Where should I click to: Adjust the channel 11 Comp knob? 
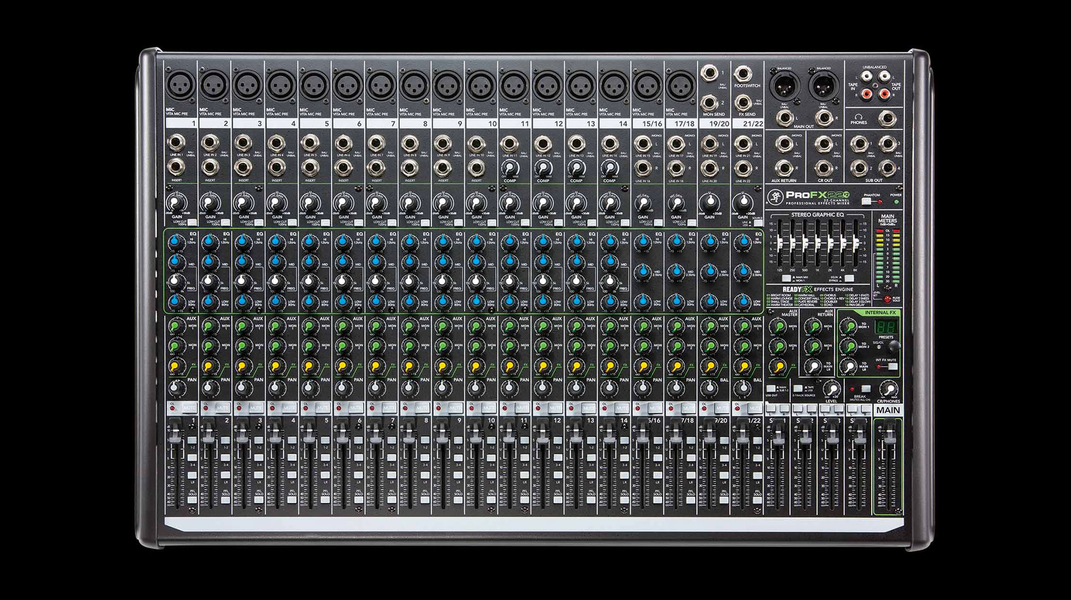coord(509,168)
